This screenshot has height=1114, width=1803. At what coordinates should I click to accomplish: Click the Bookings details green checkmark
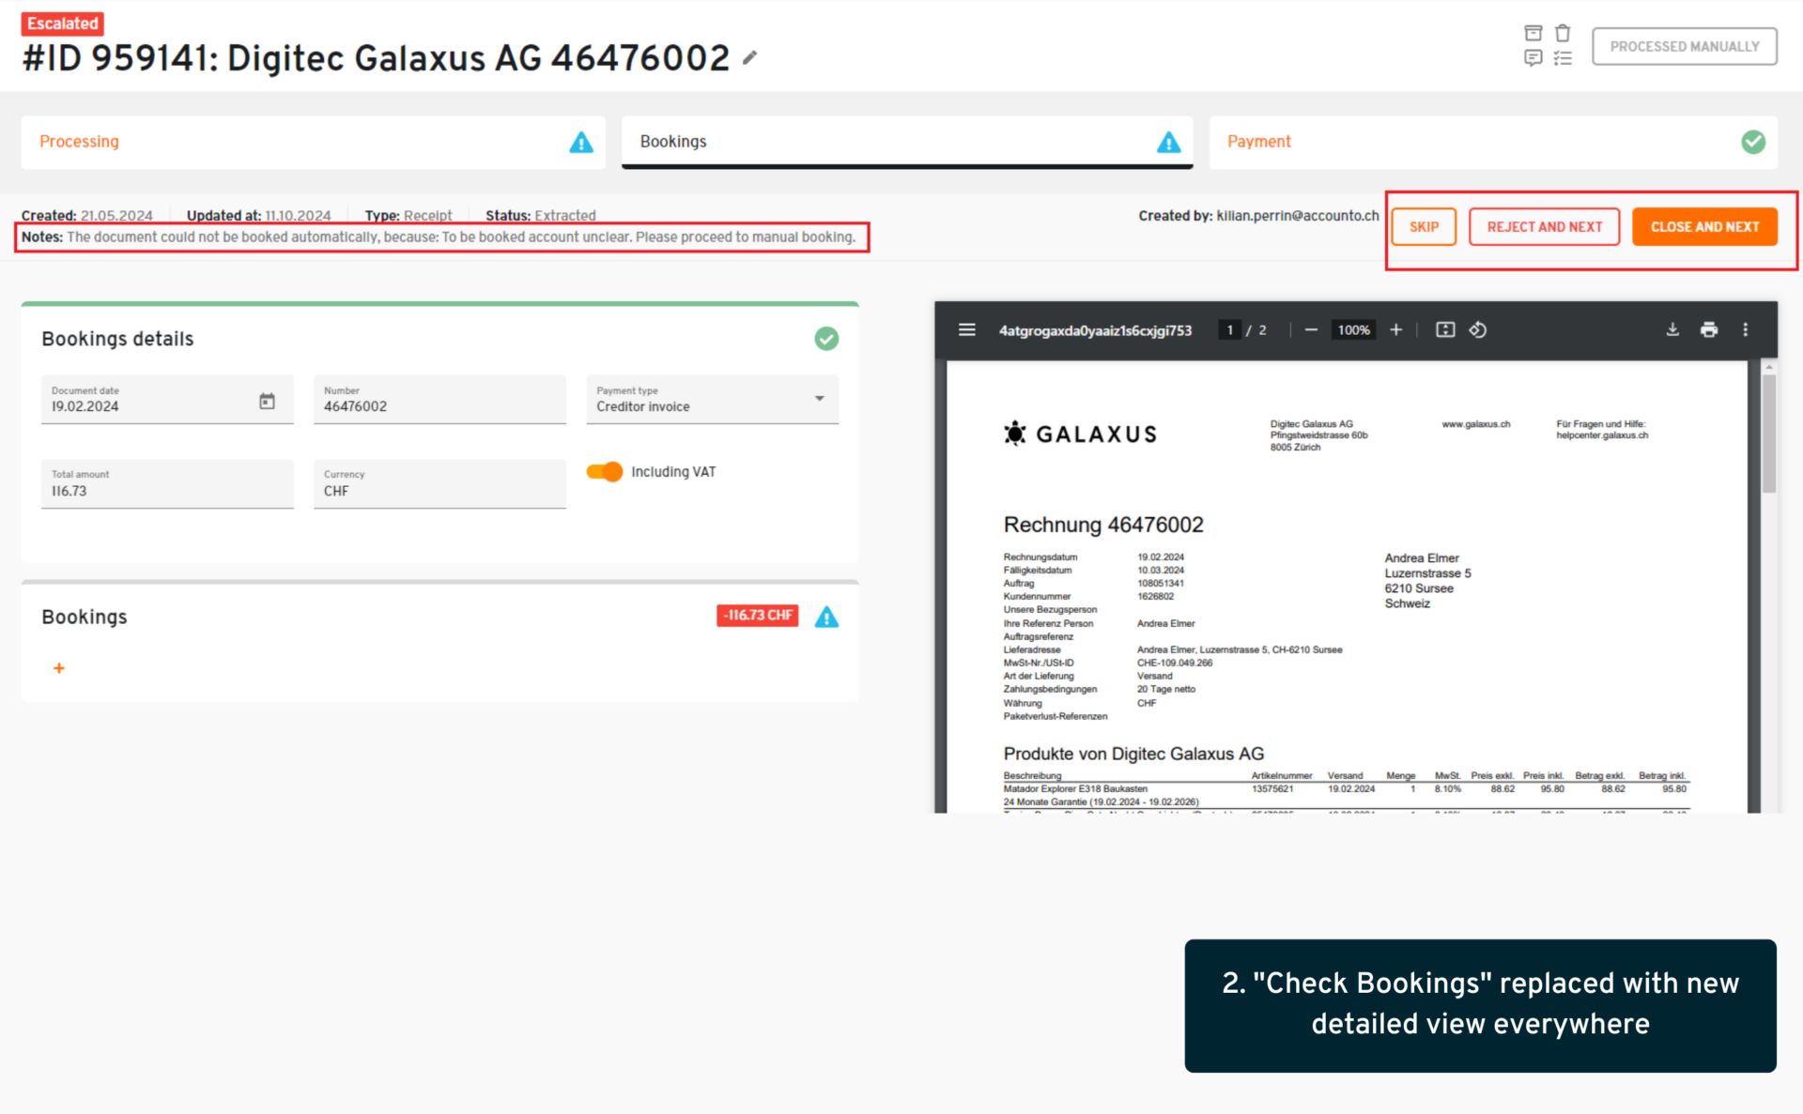pos(826,339)
